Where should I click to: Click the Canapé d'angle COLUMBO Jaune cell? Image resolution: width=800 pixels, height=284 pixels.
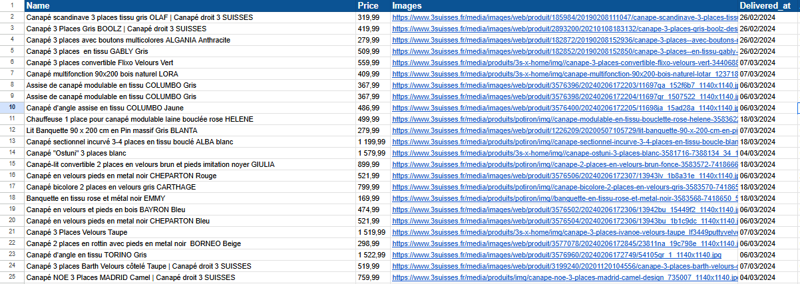(x=190, y=108)
